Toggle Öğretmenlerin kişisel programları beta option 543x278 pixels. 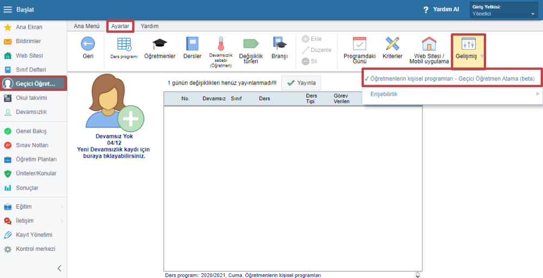point(452,79)
